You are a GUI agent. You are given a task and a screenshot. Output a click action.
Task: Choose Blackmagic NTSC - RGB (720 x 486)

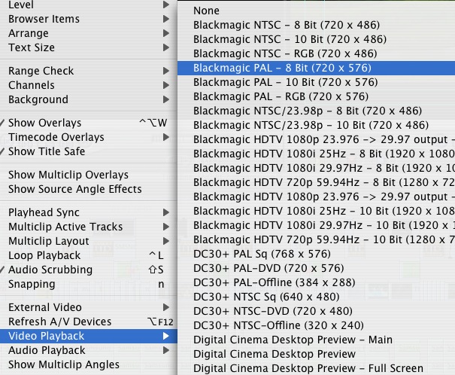pos(317,53)
